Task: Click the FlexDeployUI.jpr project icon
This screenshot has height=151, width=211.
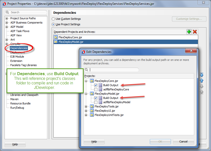Action: 92,111
